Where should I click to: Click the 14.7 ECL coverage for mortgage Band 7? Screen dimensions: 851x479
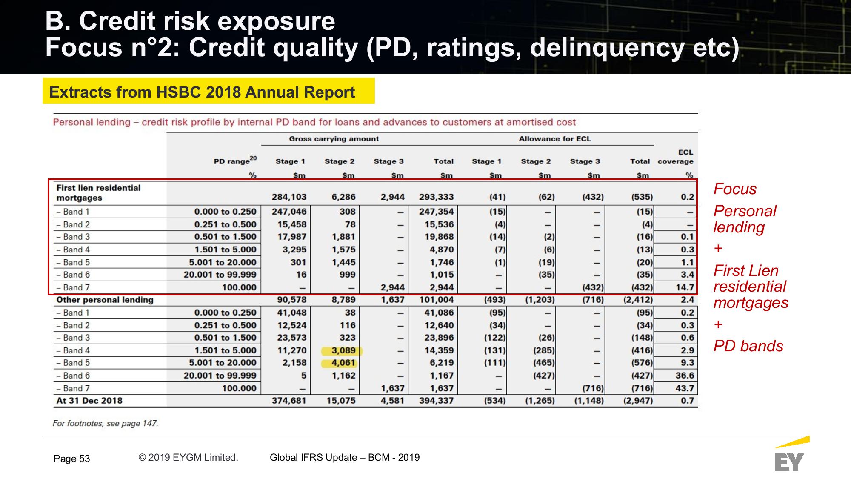(x=685, y=287)
